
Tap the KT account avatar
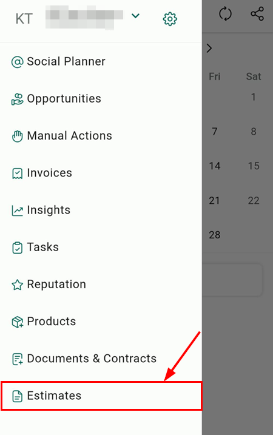point(24,19)
